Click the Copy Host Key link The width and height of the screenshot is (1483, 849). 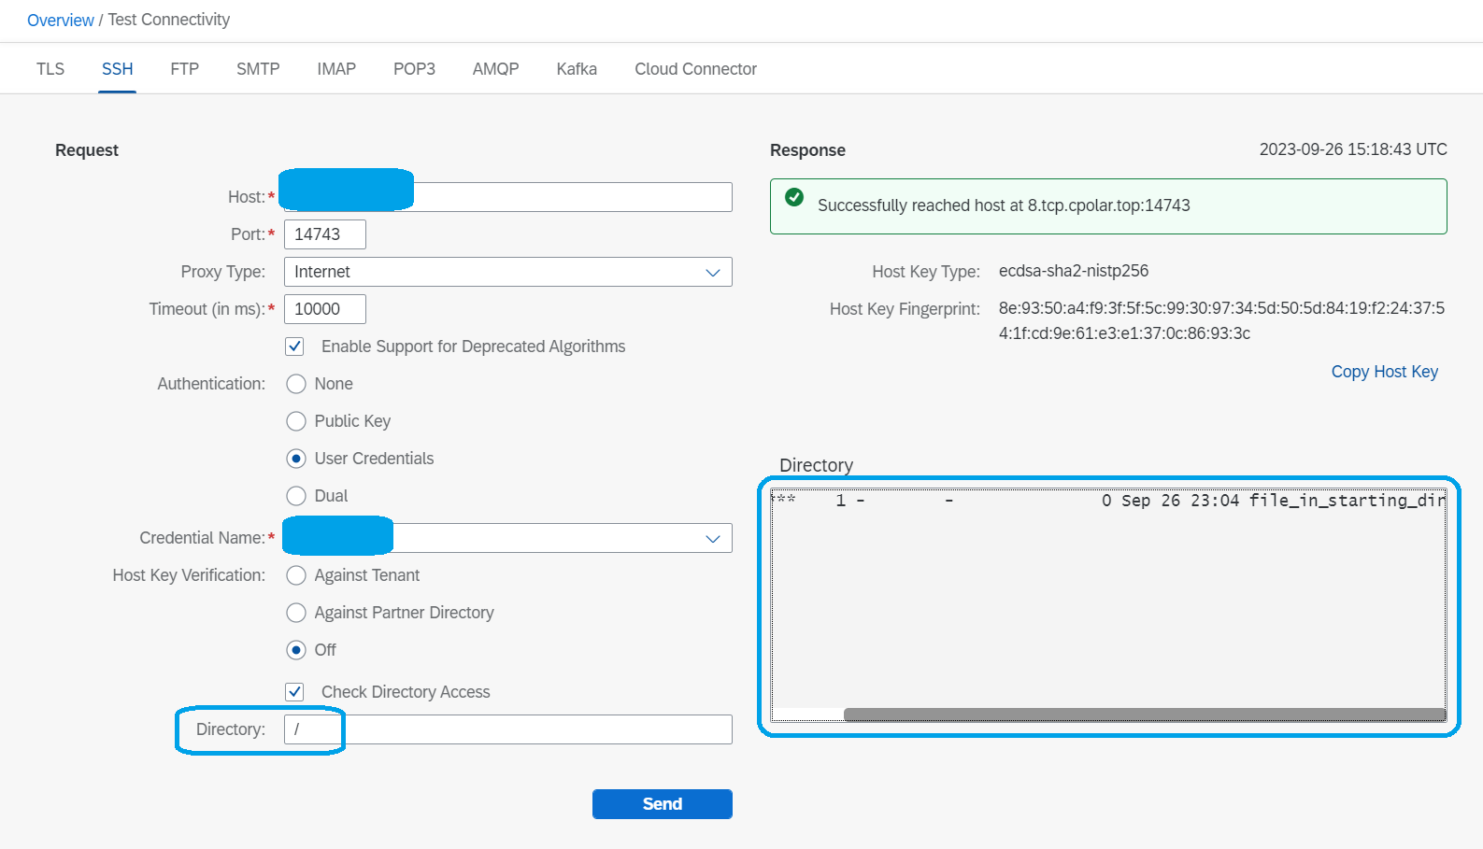1385,372
